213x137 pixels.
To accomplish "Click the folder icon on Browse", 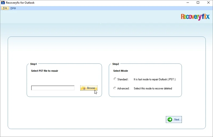I will pos(84,88).
